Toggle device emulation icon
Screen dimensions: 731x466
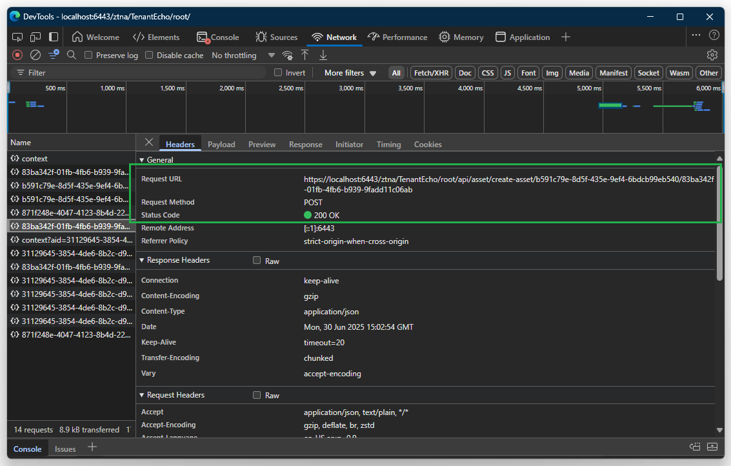(x=35, y=37)
